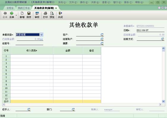Open the 系统 menu
The image size is (167, 118).
coord(62,2)
